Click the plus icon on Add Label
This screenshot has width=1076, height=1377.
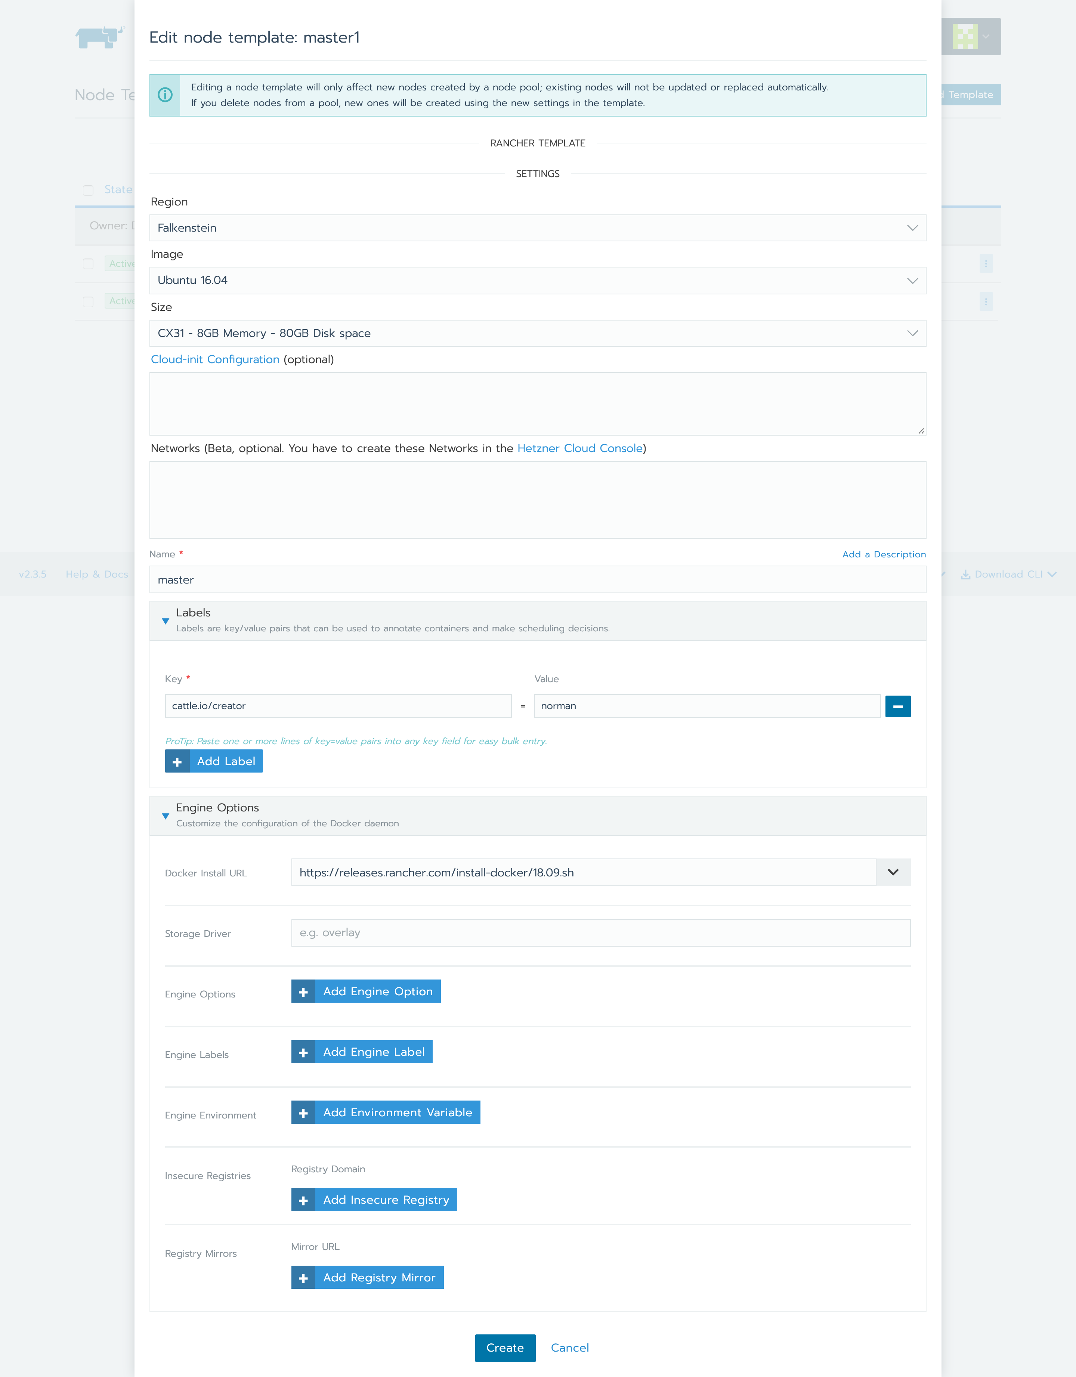pyautogui.click(x=177, y=761)
